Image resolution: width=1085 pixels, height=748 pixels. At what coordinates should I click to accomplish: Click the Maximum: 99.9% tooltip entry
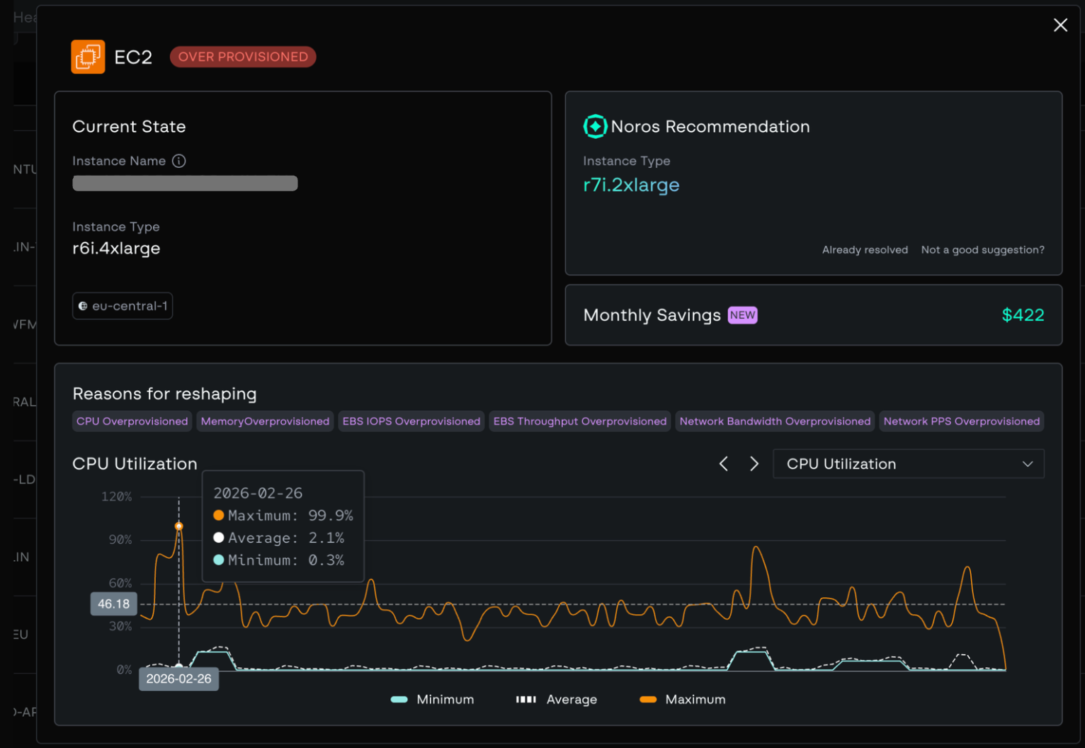(x=283, y=516)
